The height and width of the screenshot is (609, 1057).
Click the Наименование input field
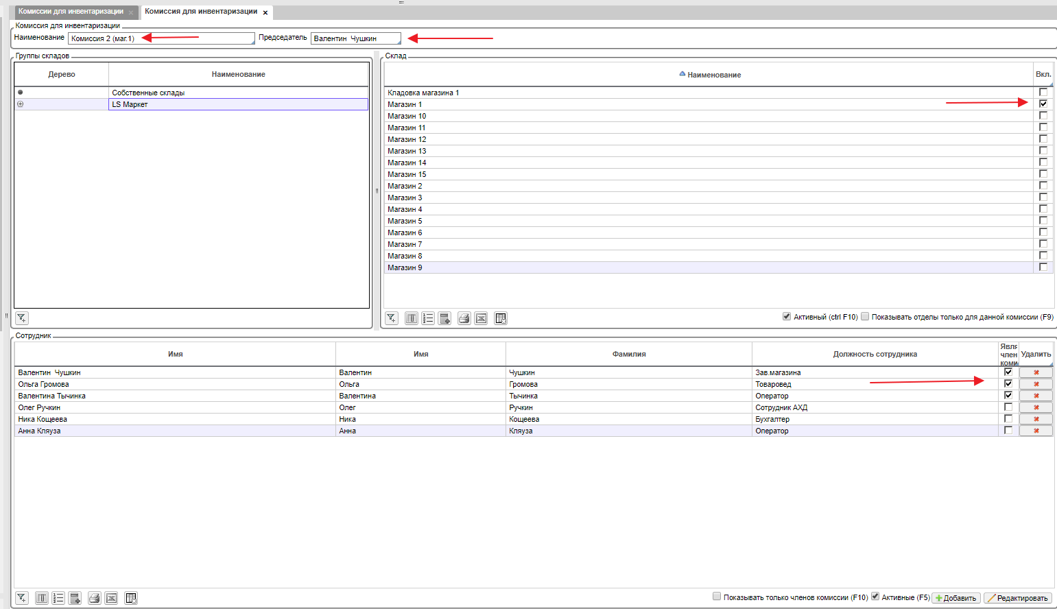tap(161, 38)
